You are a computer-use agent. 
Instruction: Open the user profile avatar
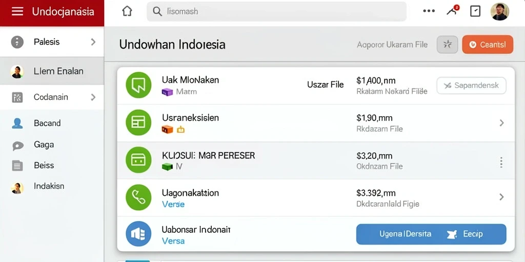(499, 11)
